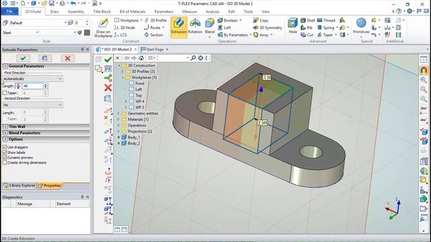This screenshot has height=242, width=431.
Task: Open the Blend operation tool
Action: (209, 27)
